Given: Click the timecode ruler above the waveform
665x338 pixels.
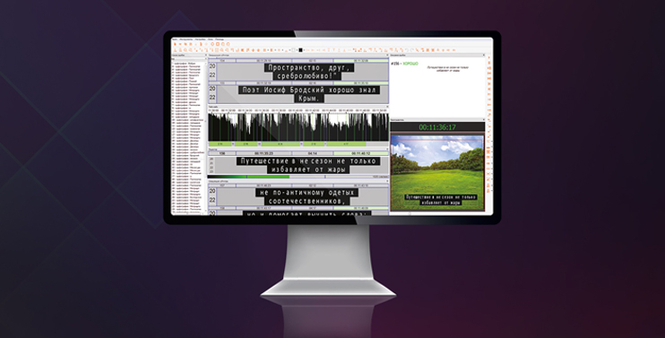Looking at the screenshot, I should tap(298, 110).
